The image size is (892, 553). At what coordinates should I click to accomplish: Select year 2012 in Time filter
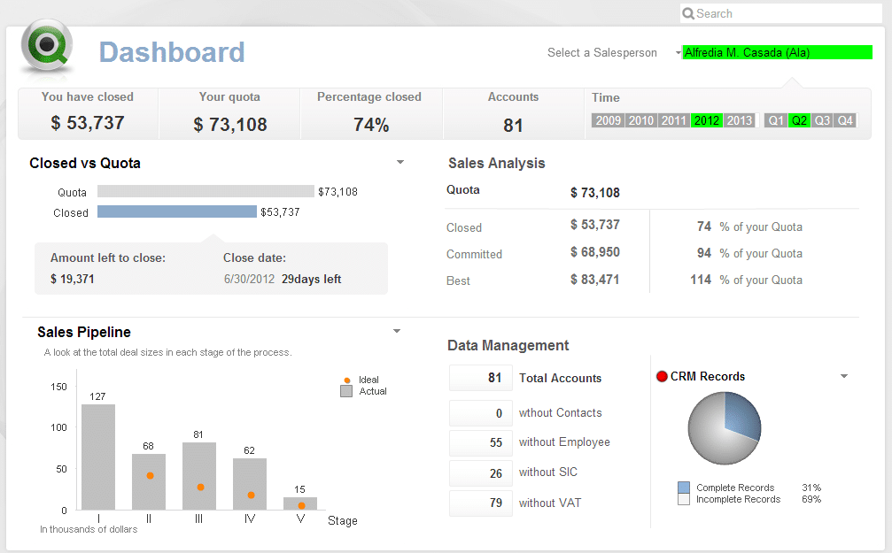[707, 120]
